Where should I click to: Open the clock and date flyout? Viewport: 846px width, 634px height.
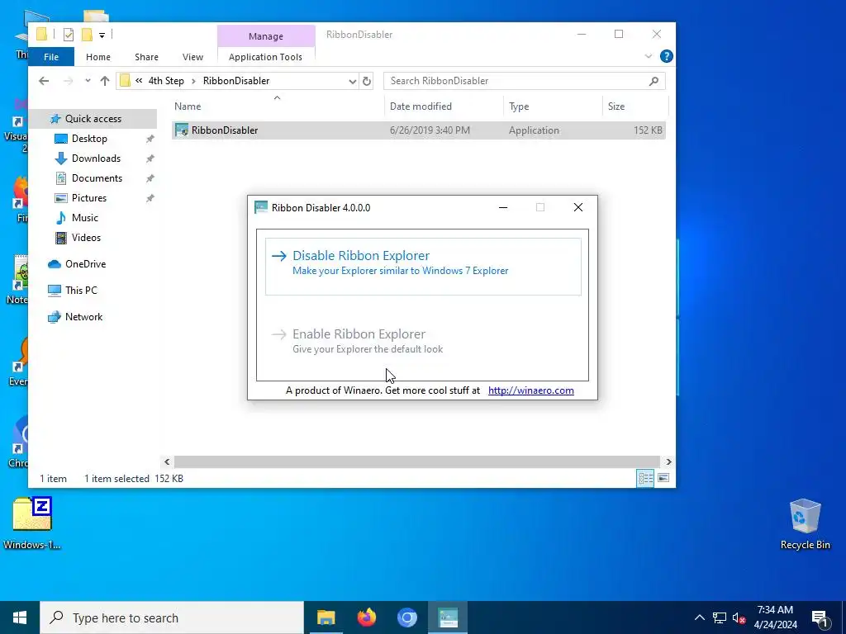click(x=775, y=617)
